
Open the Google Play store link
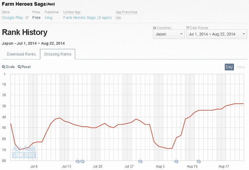(x=12, y=18)
